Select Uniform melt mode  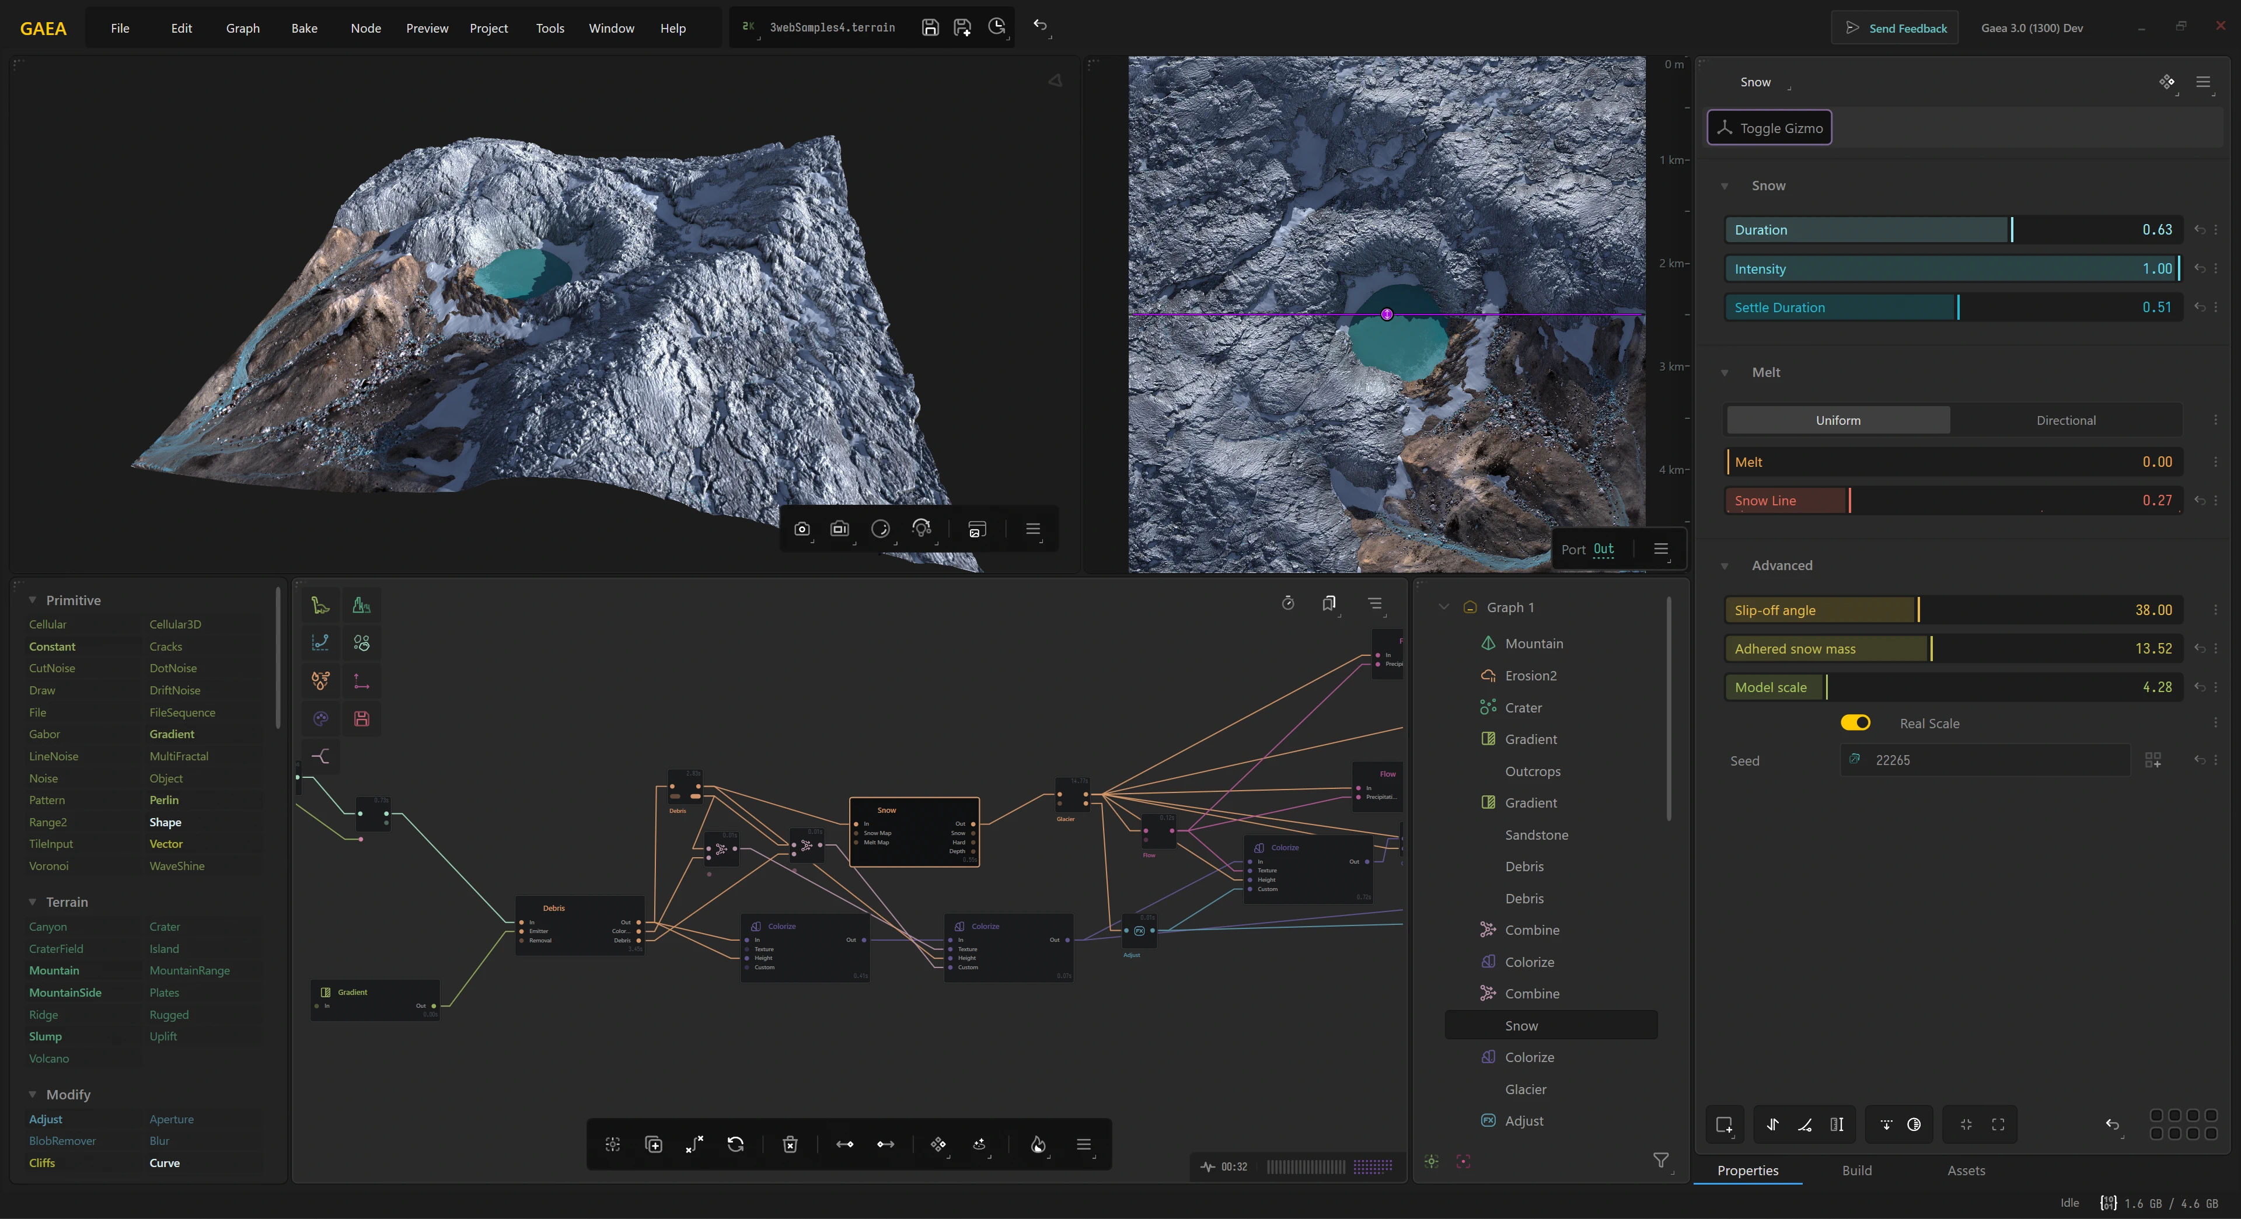coord(1837,420)
